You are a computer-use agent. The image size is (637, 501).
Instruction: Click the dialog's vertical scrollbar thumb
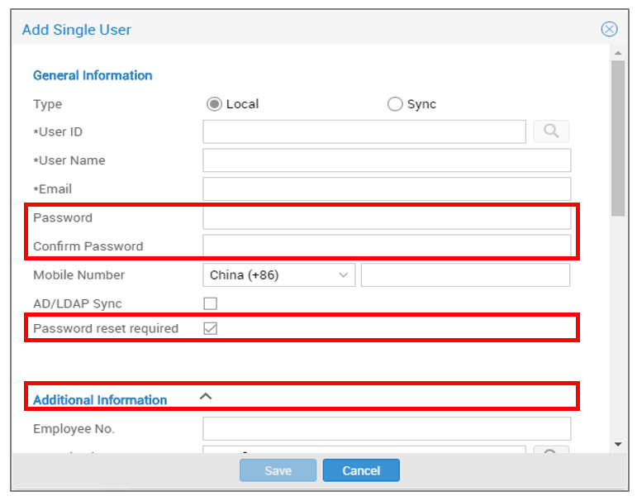pyautogui.click(x=618, y=138)
